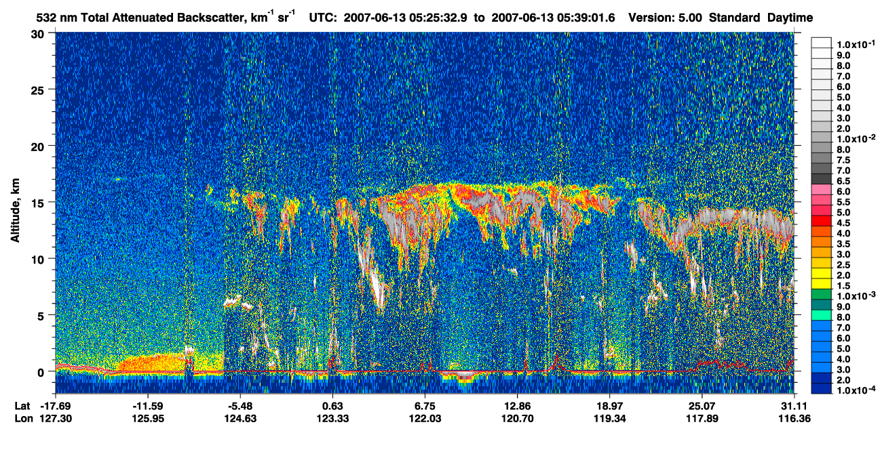Click colorbar label '3.5'
Viewport: 882px width, 452px height.
[x=845, y=245]
